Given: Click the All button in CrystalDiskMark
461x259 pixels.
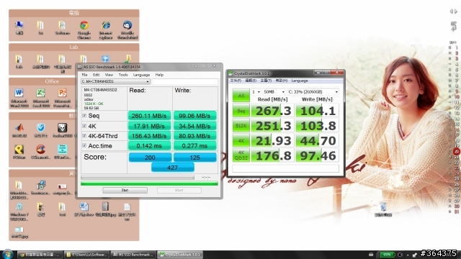Looking at the screenshot, I should click(241, 96).
